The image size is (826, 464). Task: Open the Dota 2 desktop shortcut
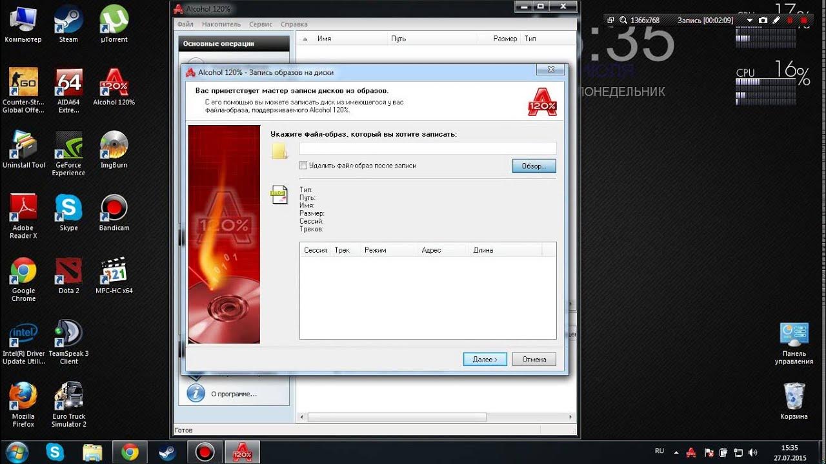click(68, 276)
